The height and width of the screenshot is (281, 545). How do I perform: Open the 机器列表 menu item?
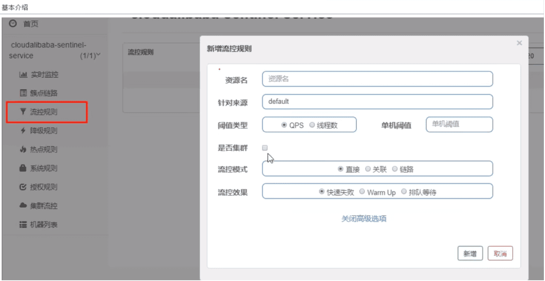click(x=43, y=225)
